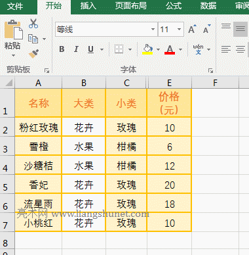Open the 数据 (Data) tab
Viewport: 249px width, 255px height.
click(x=208, y=6)
